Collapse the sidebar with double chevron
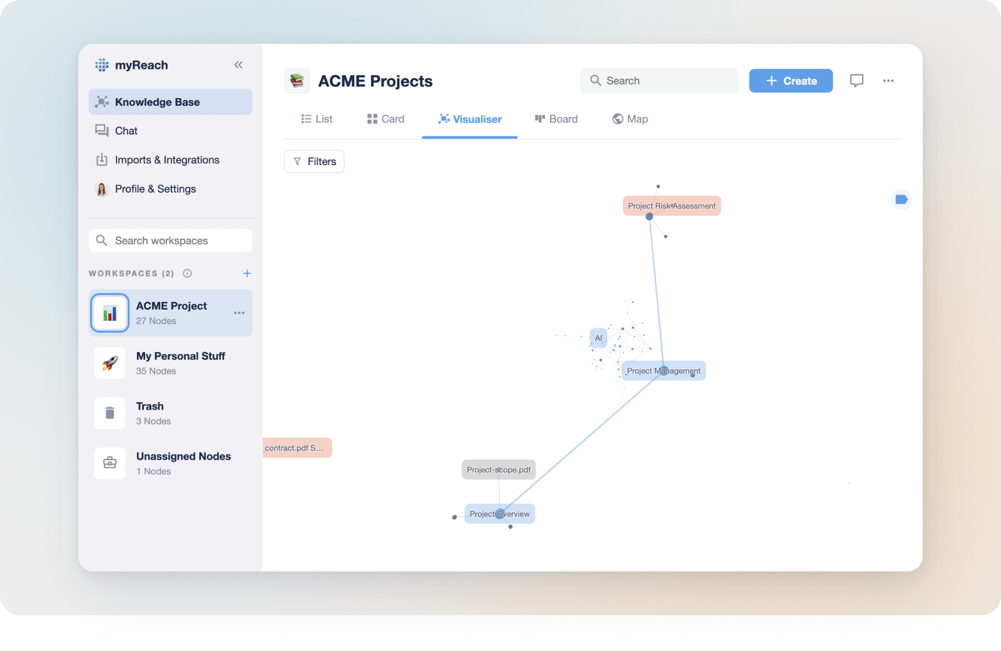The height and width of the screenshot is (651, 1001). coord(238,65)
